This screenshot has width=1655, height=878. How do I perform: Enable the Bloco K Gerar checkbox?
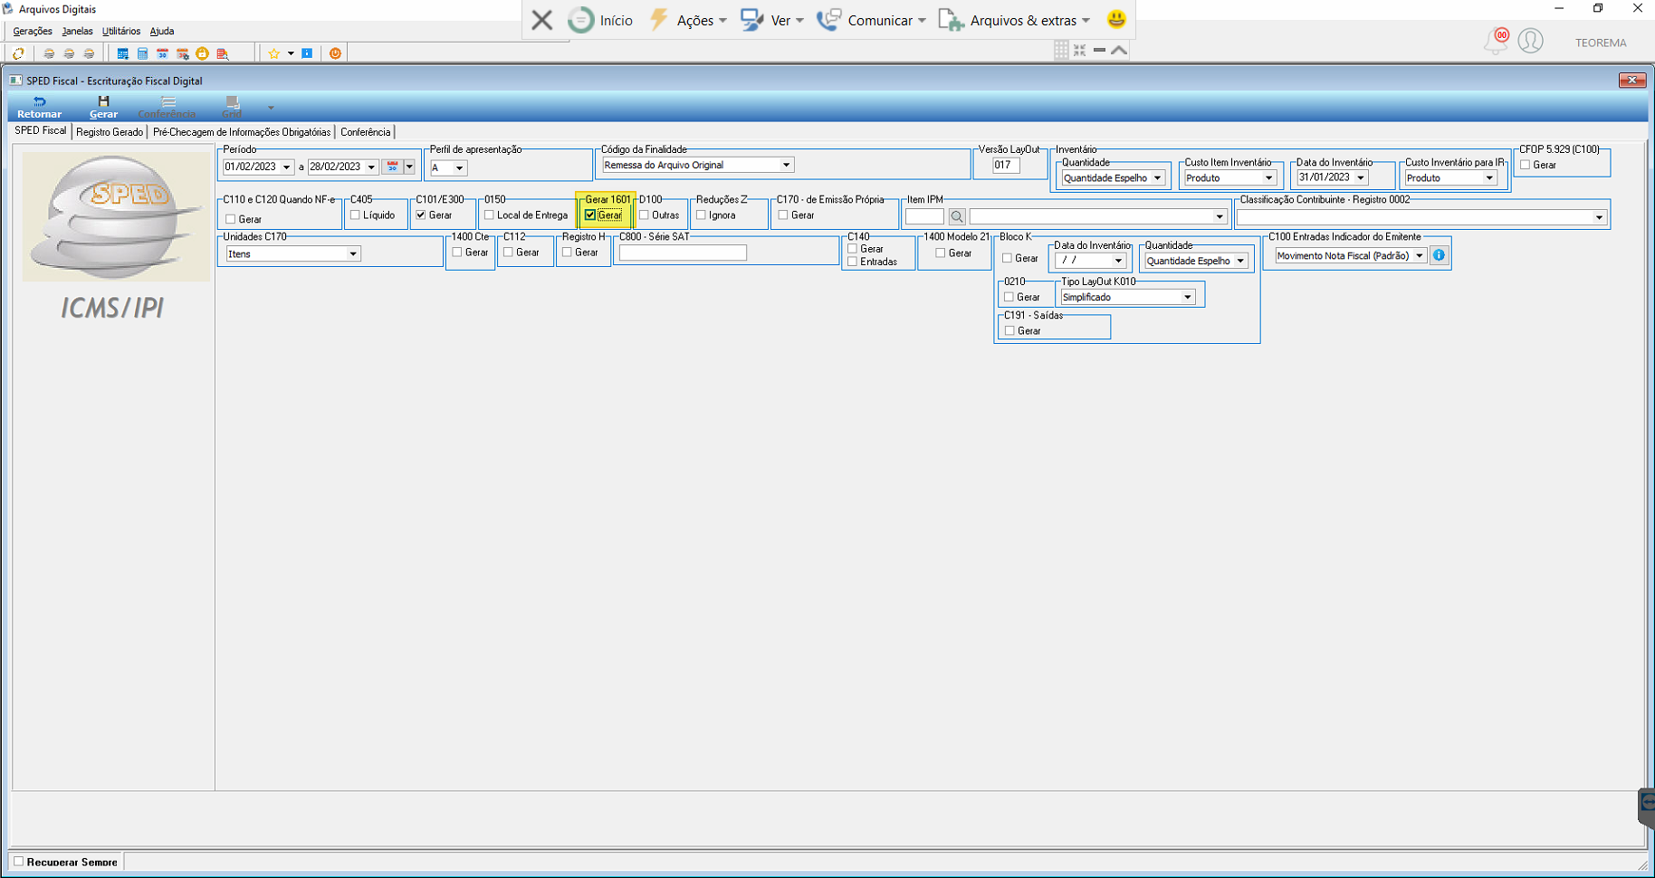pyautogui.click(x=1007, y=258)
